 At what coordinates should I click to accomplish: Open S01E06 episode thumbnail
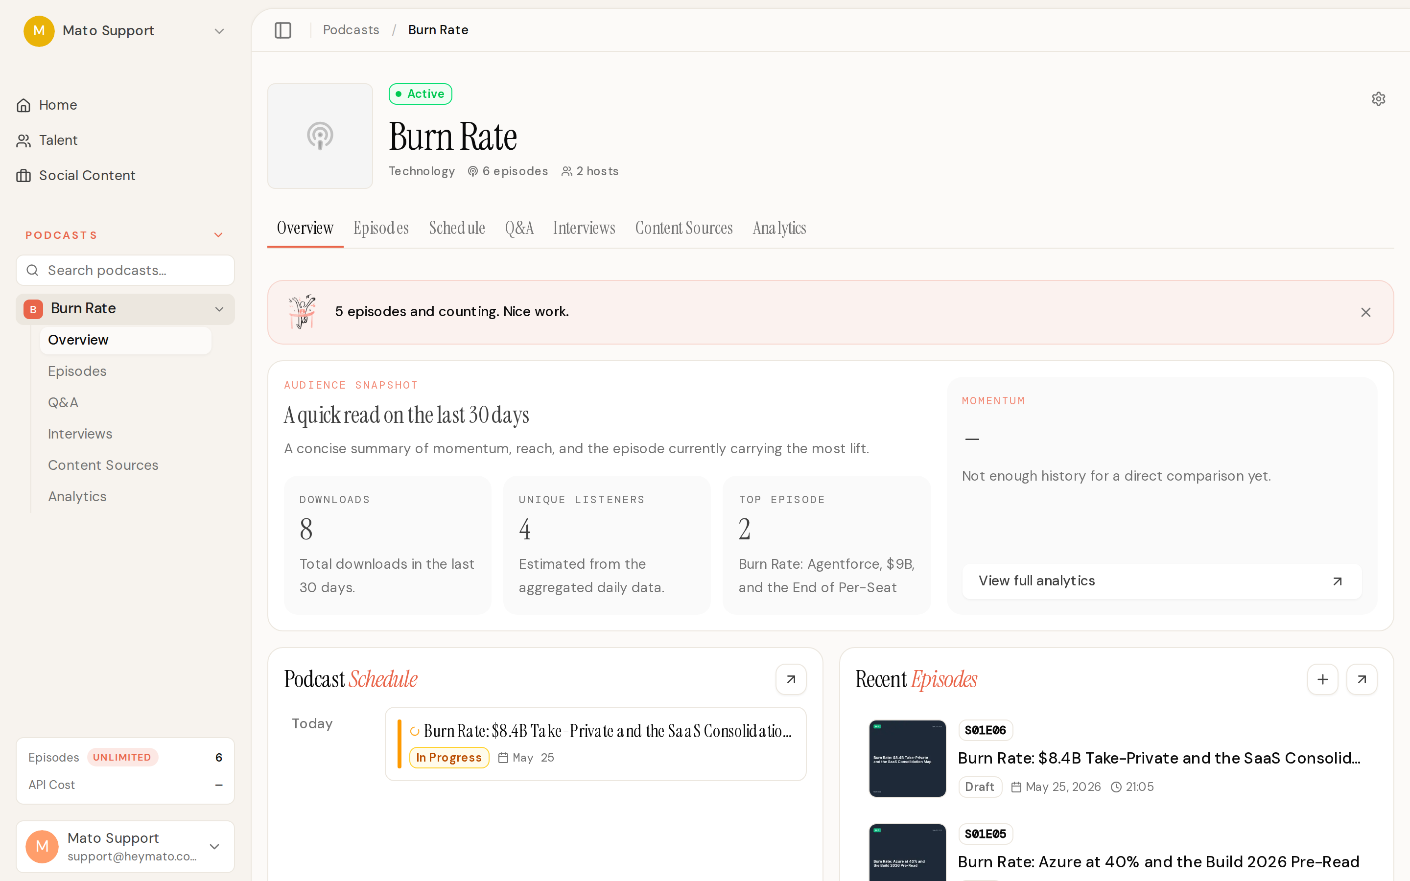click(907, 759)
